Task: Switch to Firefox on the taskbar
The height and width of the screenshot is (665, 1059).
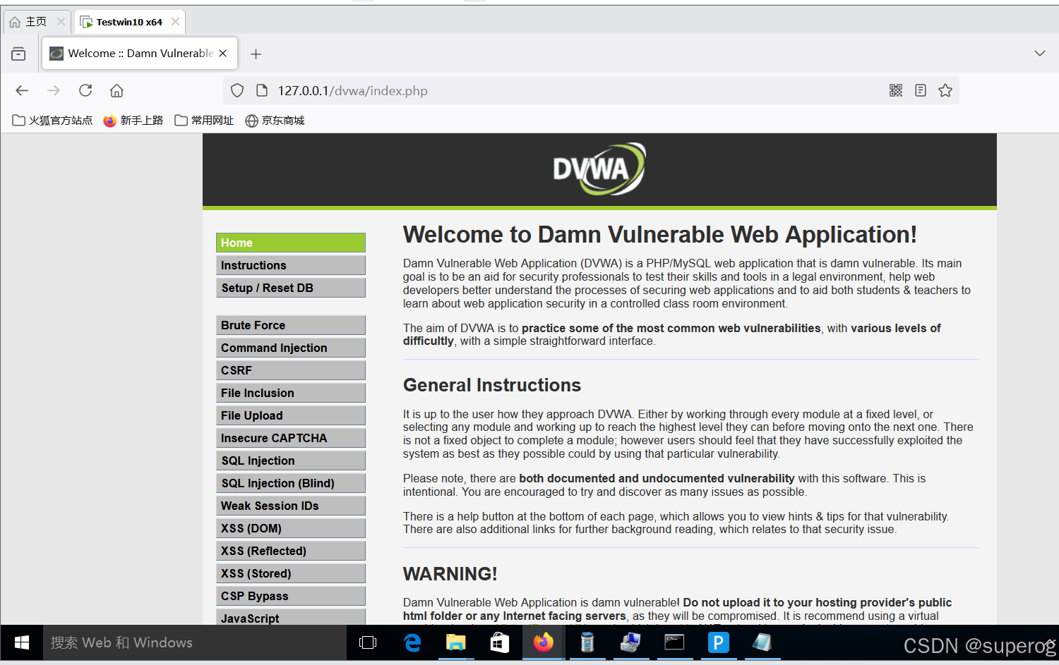Action: tap(544, 642)
